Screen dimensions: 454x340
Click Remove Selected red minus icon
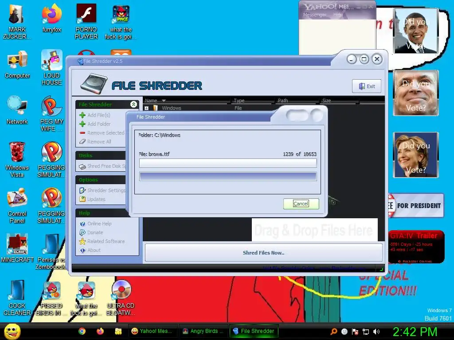pyautogui.click(x=82, y=133)
